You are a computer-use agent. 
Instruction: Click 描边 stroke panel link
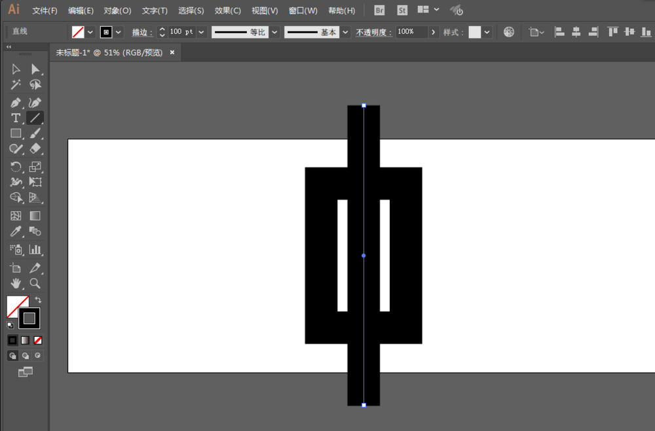142,32
